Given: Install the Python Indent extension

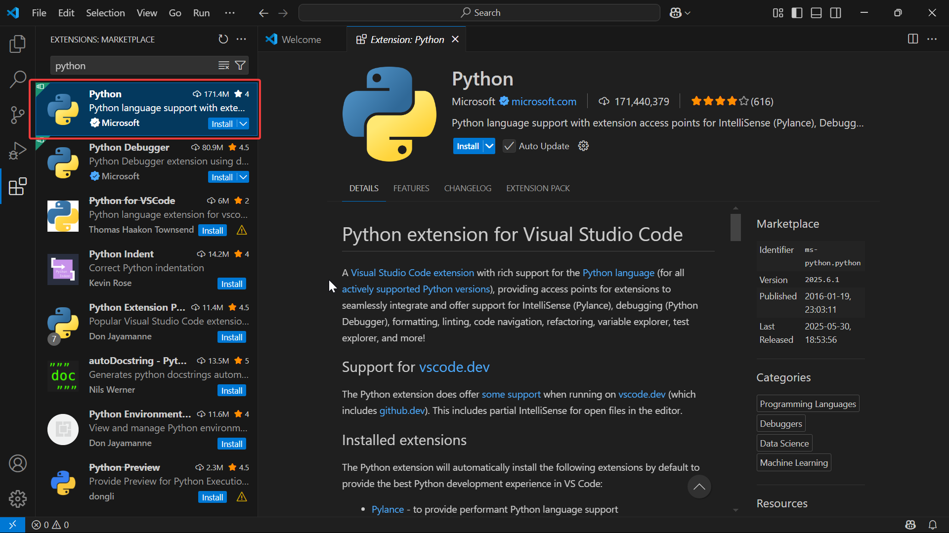Looking at the screenshot, I should point(231,284).
